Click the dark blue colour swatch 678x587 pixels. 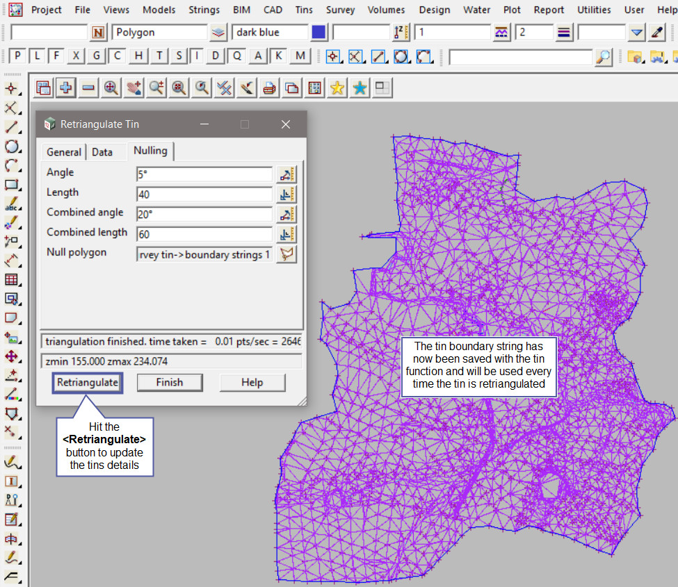[x=319, y=33]
